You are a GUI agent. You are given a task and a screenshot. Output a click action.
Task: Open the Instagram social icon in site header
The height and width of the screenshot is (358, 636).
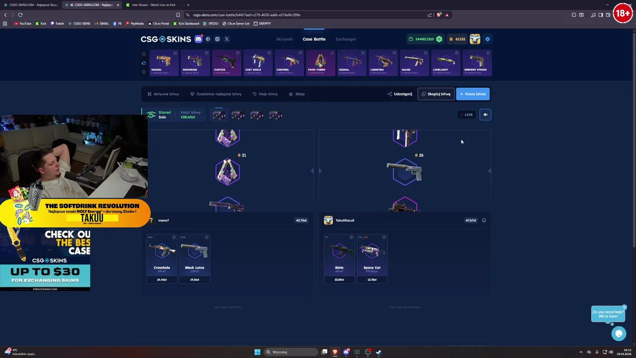pyautogui.click(x=217, y=39)
